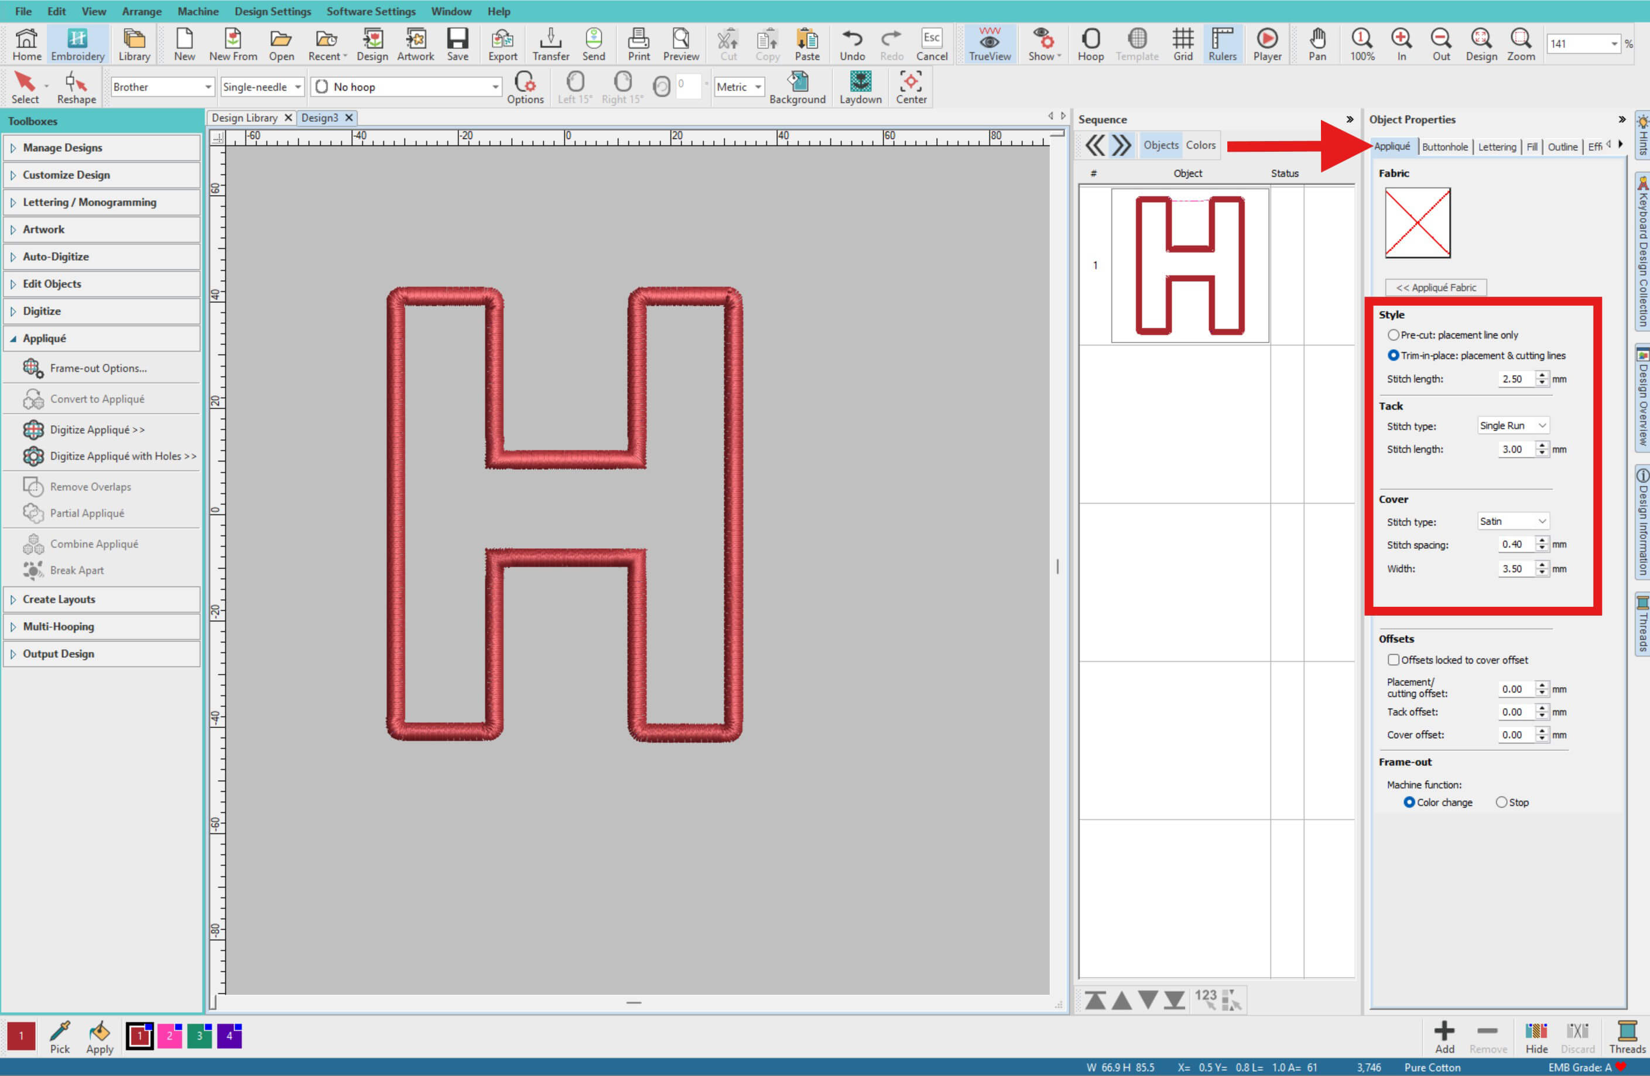Click the H object thumbnail
Screen dimensions: 1650x1076
(1190, 266)
